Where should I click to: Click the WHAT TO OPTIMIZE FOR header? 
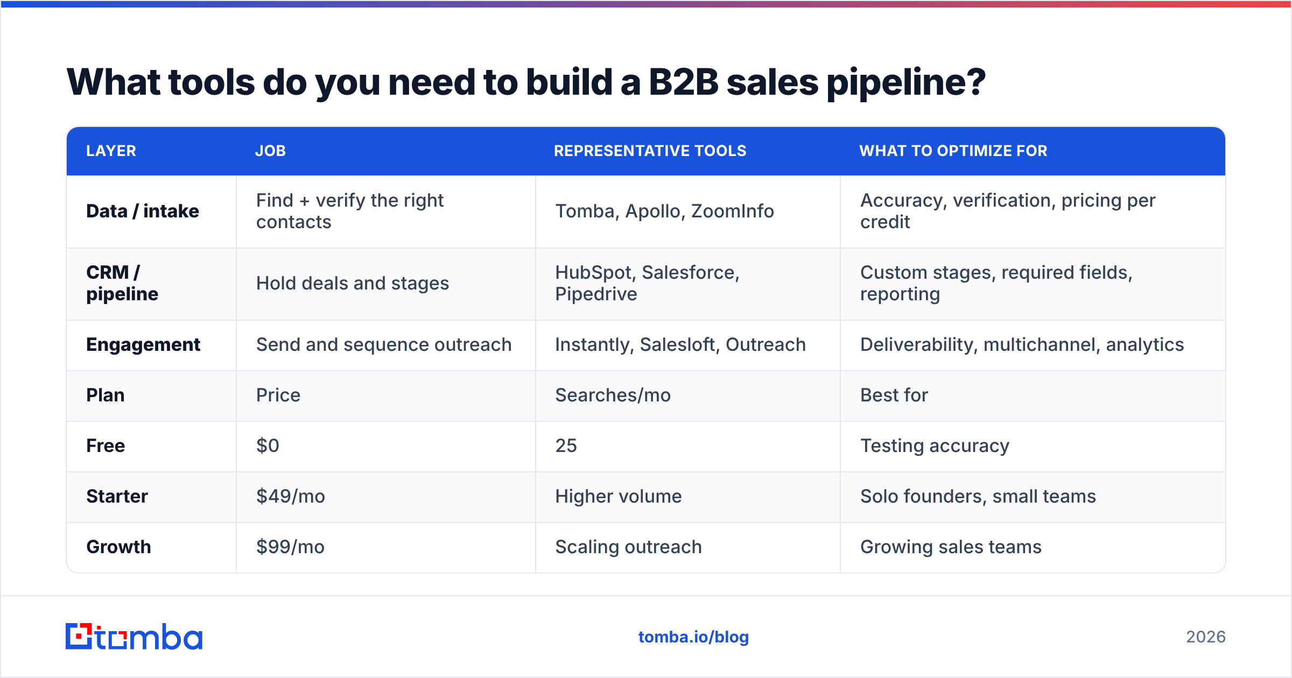click(953, 151)
